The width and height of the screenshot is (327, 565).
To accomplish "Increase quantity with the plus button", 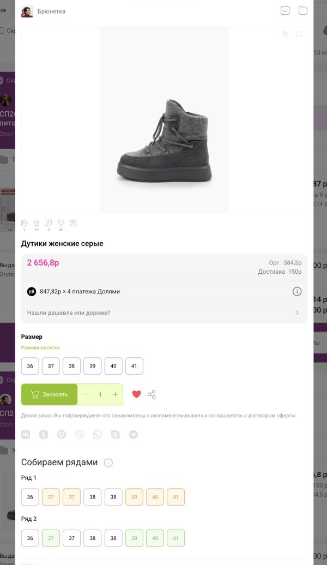I will point(115,394).
